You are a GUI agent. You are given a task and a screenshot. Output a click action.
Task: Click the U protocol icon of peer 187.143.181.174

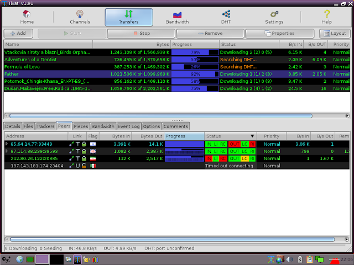77,166
